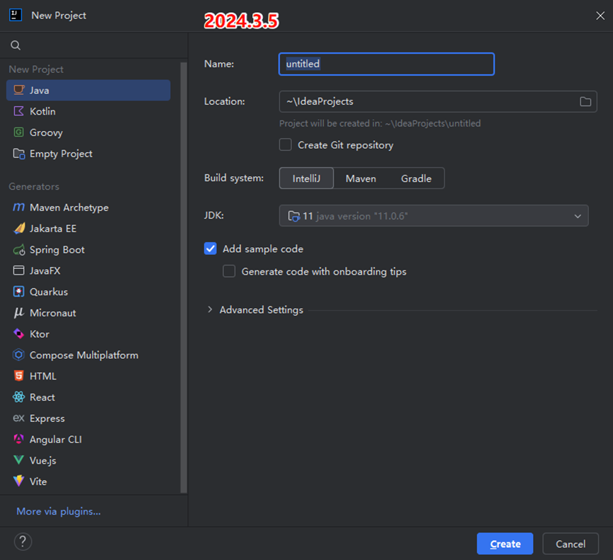Enable Create Git repository checkbox
Image resolution: width=613 pixels, height=560 pixels.
(x=286, y=145)
